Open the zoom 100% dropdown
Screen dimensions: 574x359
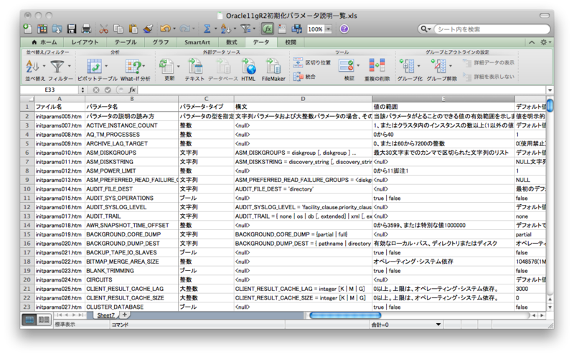coord(328,29)
